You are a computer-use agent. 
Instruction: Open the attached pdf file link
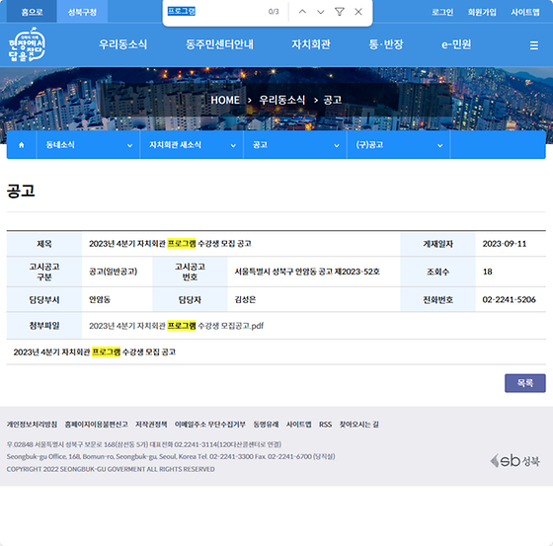(176, 326)
